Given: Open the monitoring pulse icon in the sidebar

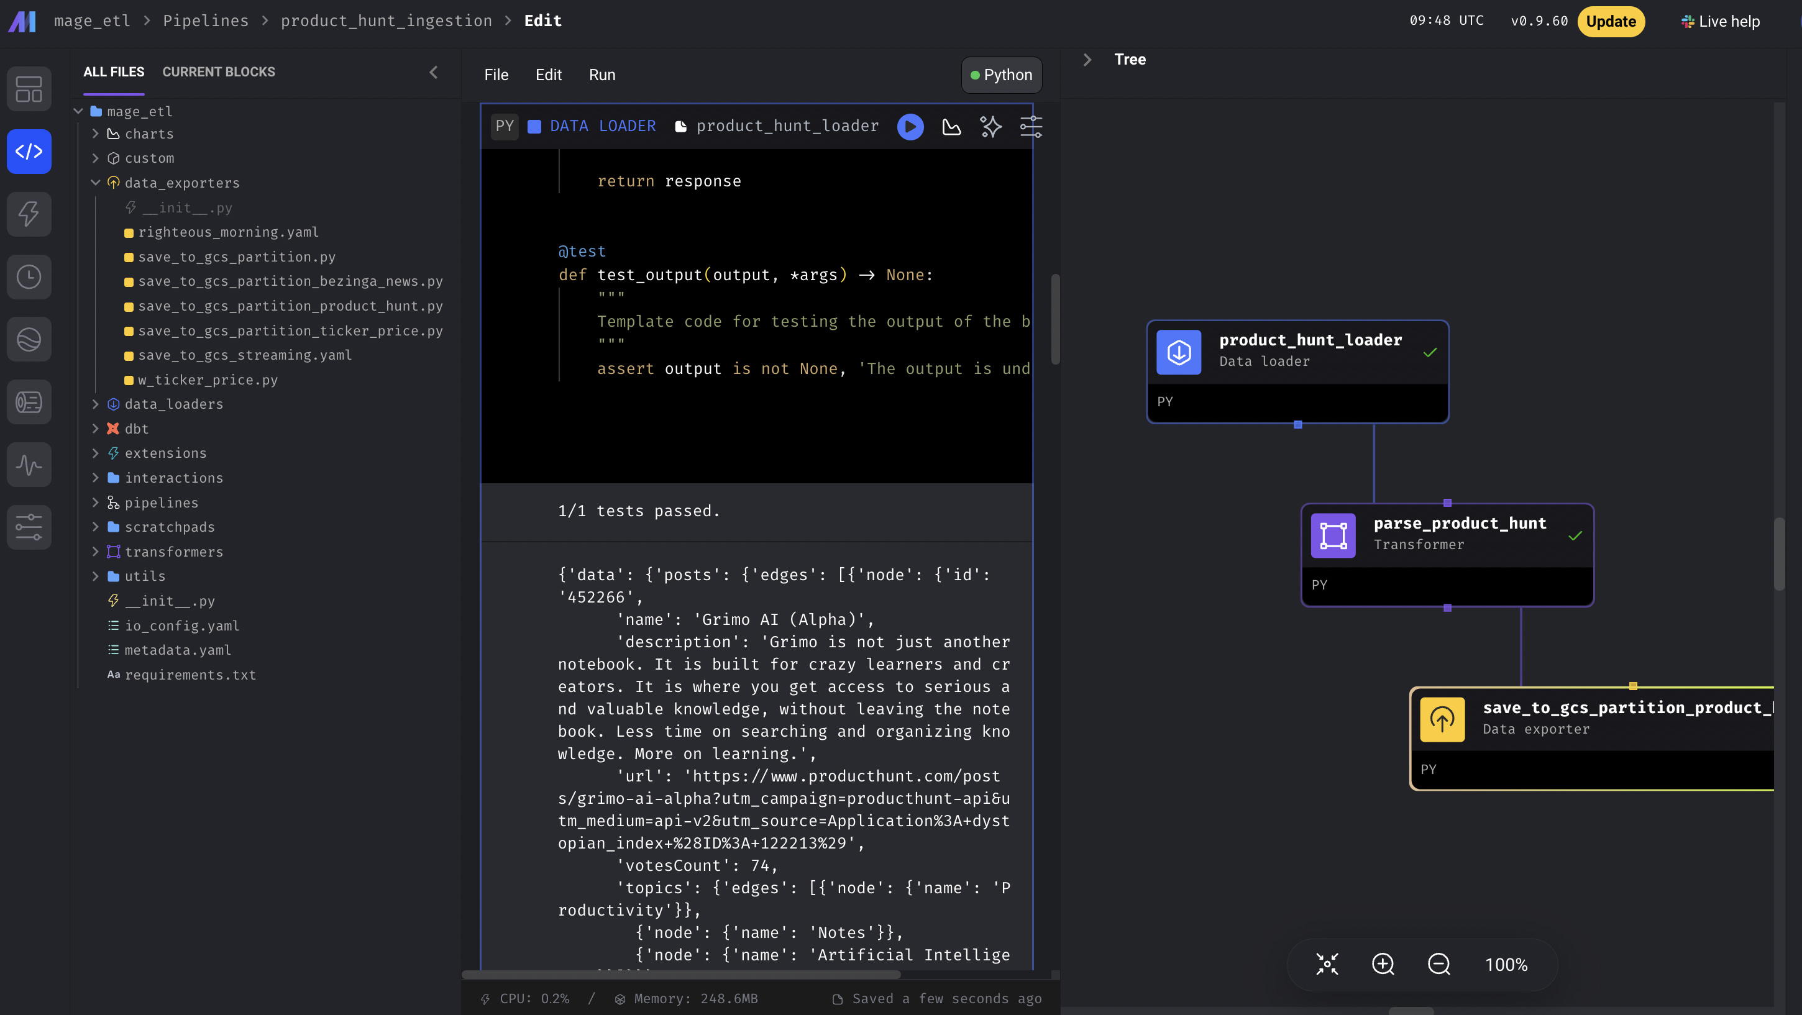Looking at the screenshot, I should click(x=29, y=465).
